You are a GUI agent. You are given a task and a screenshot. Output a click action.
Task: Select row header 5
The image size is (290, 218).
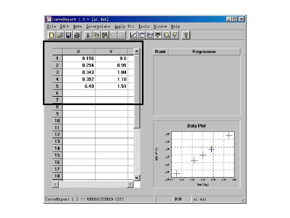[x=57, y=86]
